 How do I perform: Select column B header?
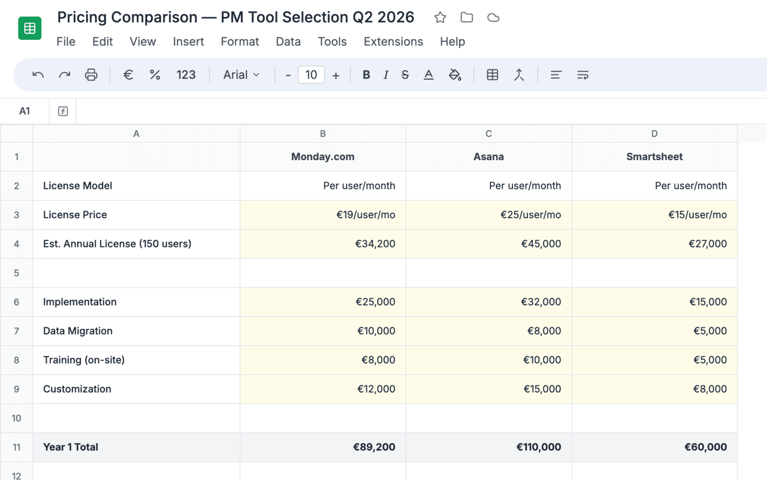pyautogui.click(x=323, y=134)
